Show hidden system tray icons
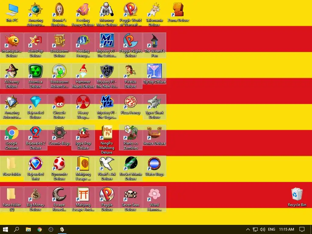The width and height of the screenshot is (312, 234). (248, 229)
